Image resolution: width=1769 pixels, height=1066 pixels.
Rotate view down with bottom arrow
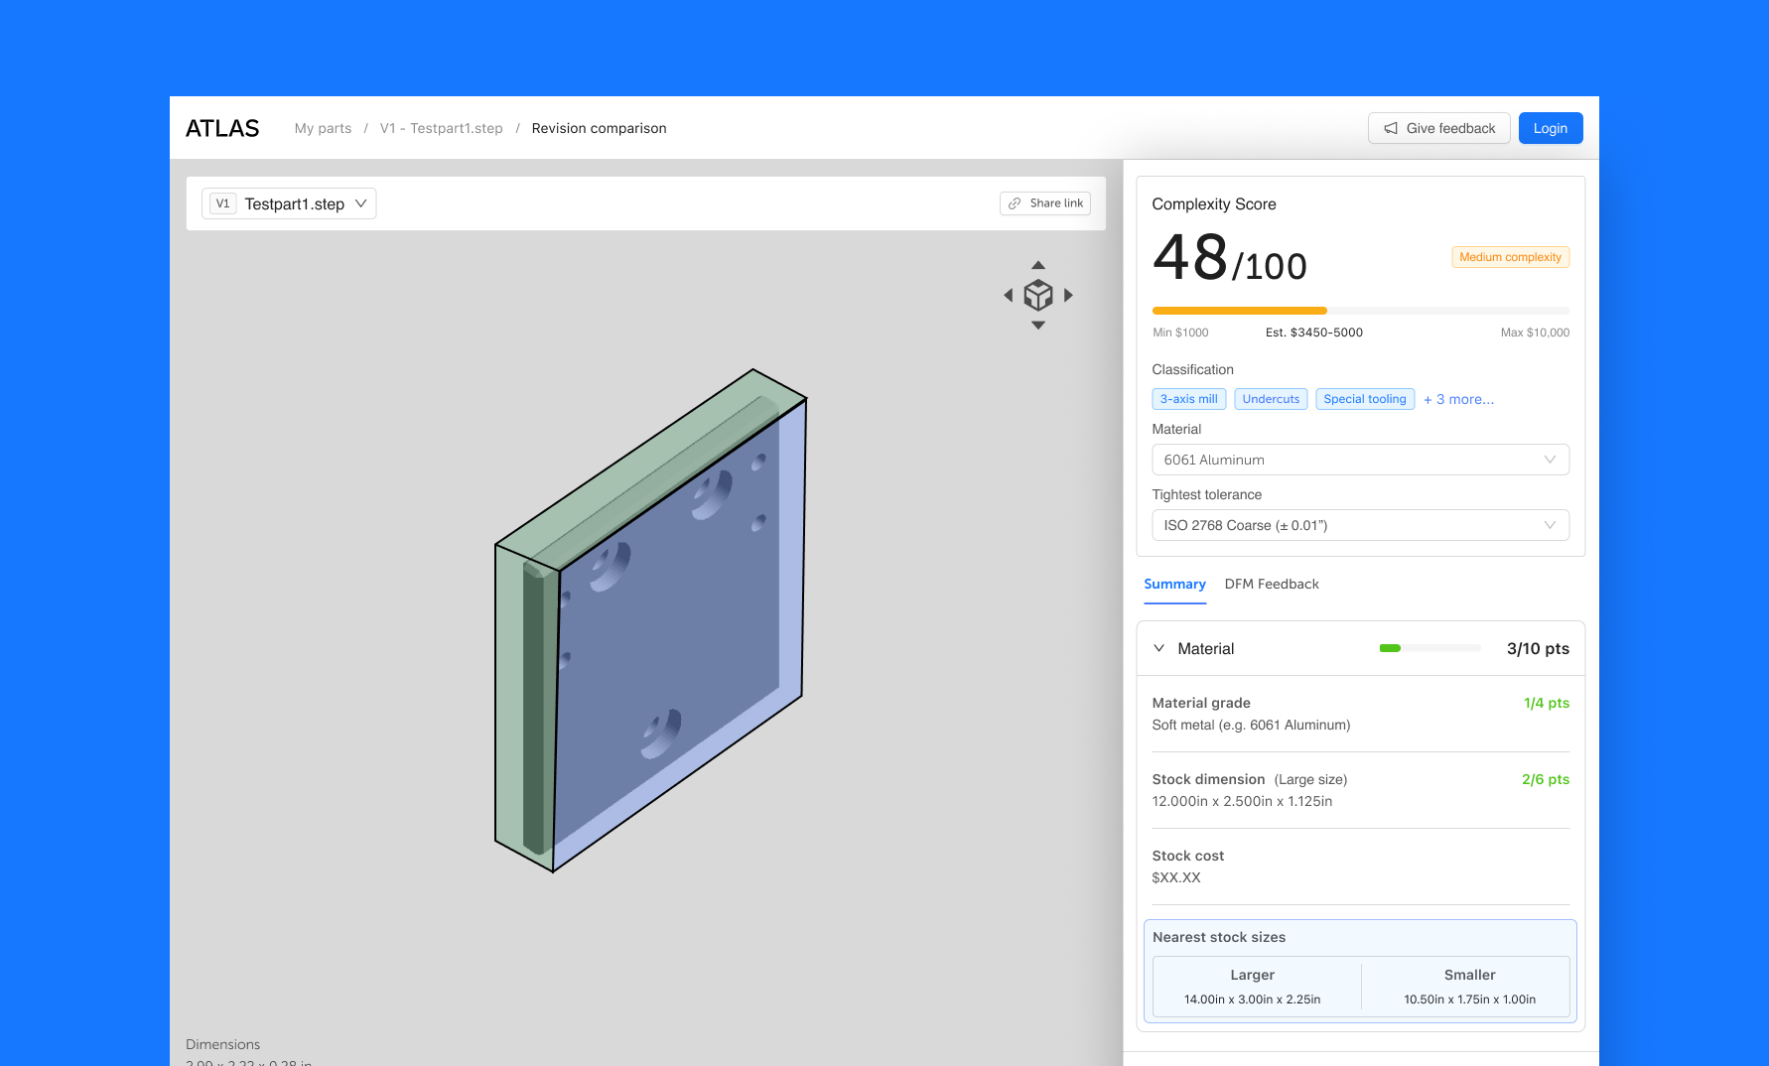click(x=1038, y=326)
